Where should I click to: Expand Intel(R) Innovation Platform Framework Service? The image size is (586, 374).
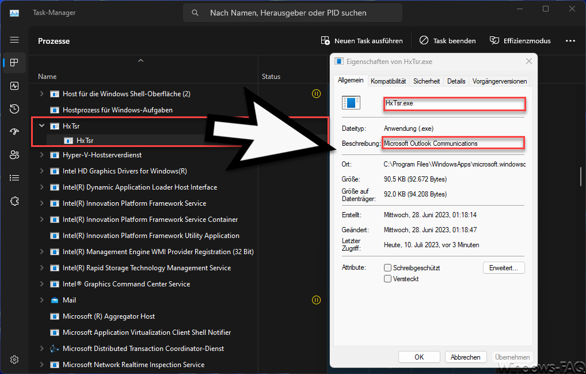point(42,203)
